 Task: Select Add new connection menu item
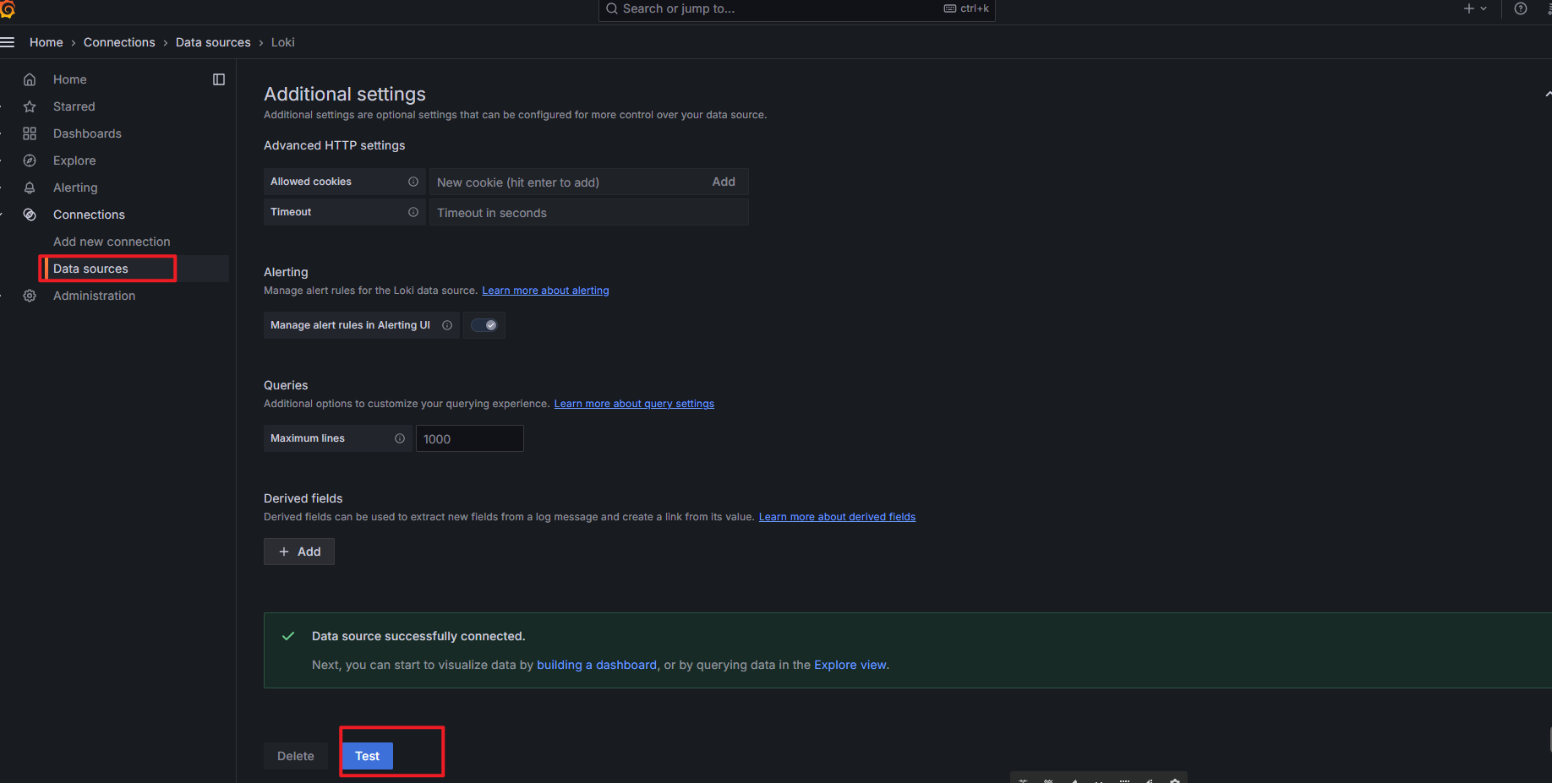click(112, 242)
